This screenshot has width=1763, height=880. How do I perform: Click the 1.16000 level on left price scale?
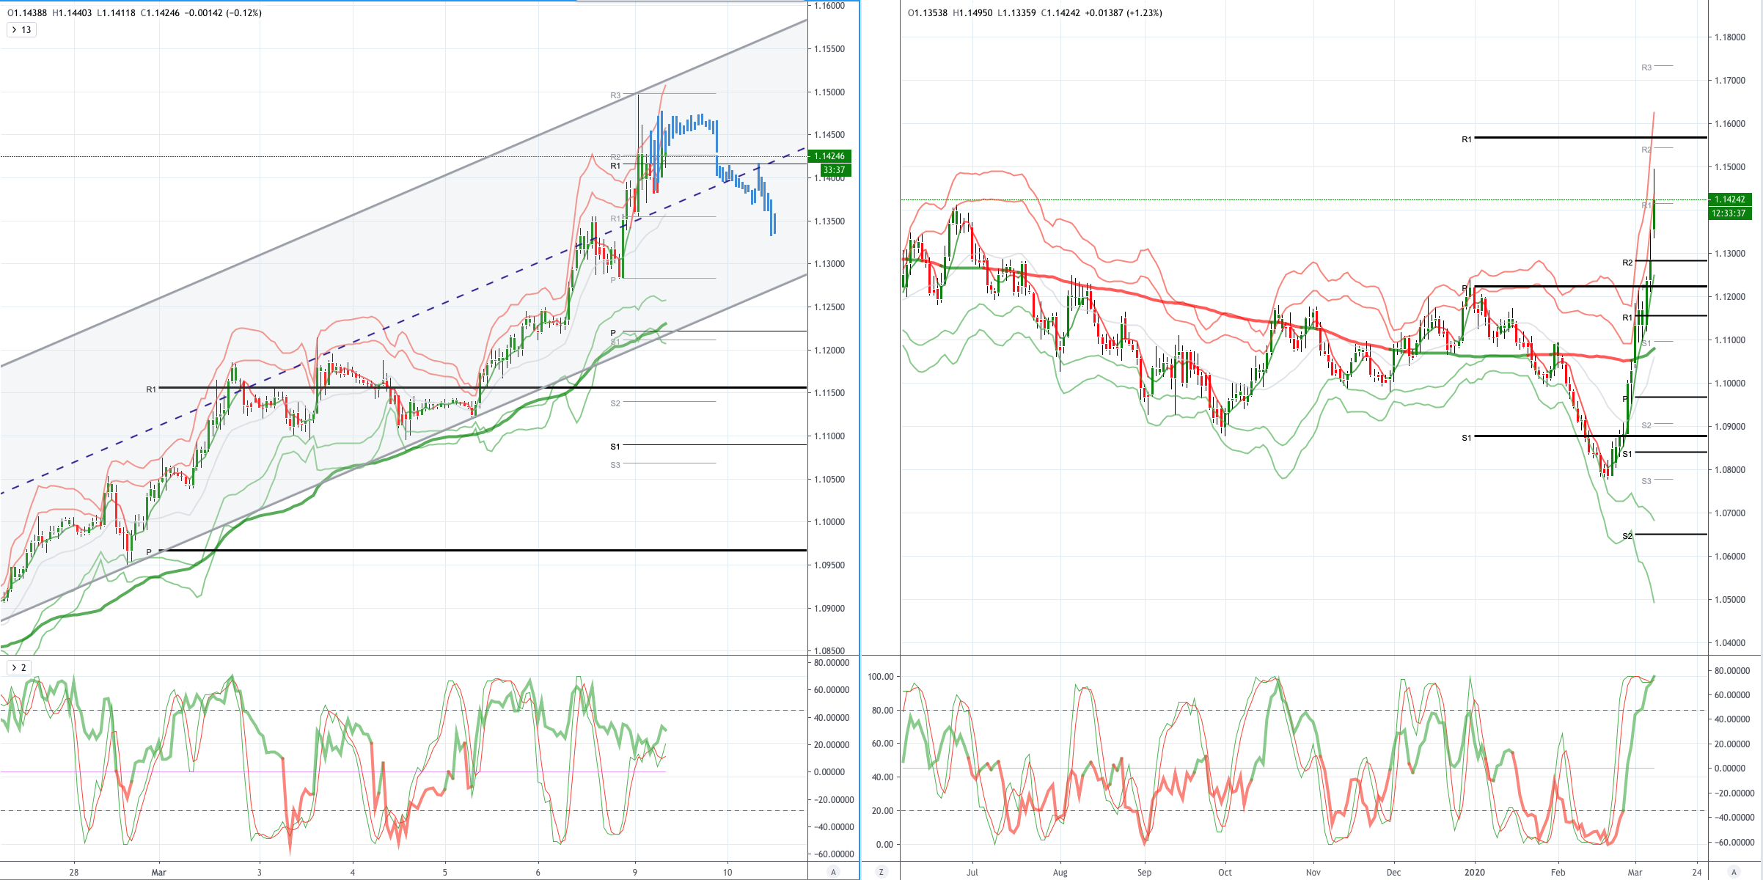pyautogui.click(x=829, y=6)
